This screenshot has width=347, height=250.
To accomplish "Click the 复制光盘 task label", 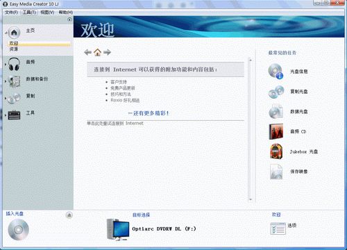I will [299, 92].
